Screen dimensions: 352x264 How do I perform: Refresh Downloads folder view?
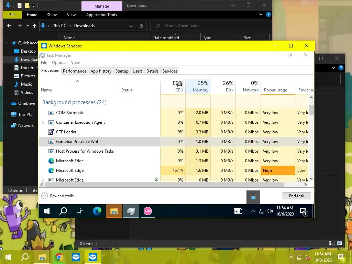pos(141,26)
